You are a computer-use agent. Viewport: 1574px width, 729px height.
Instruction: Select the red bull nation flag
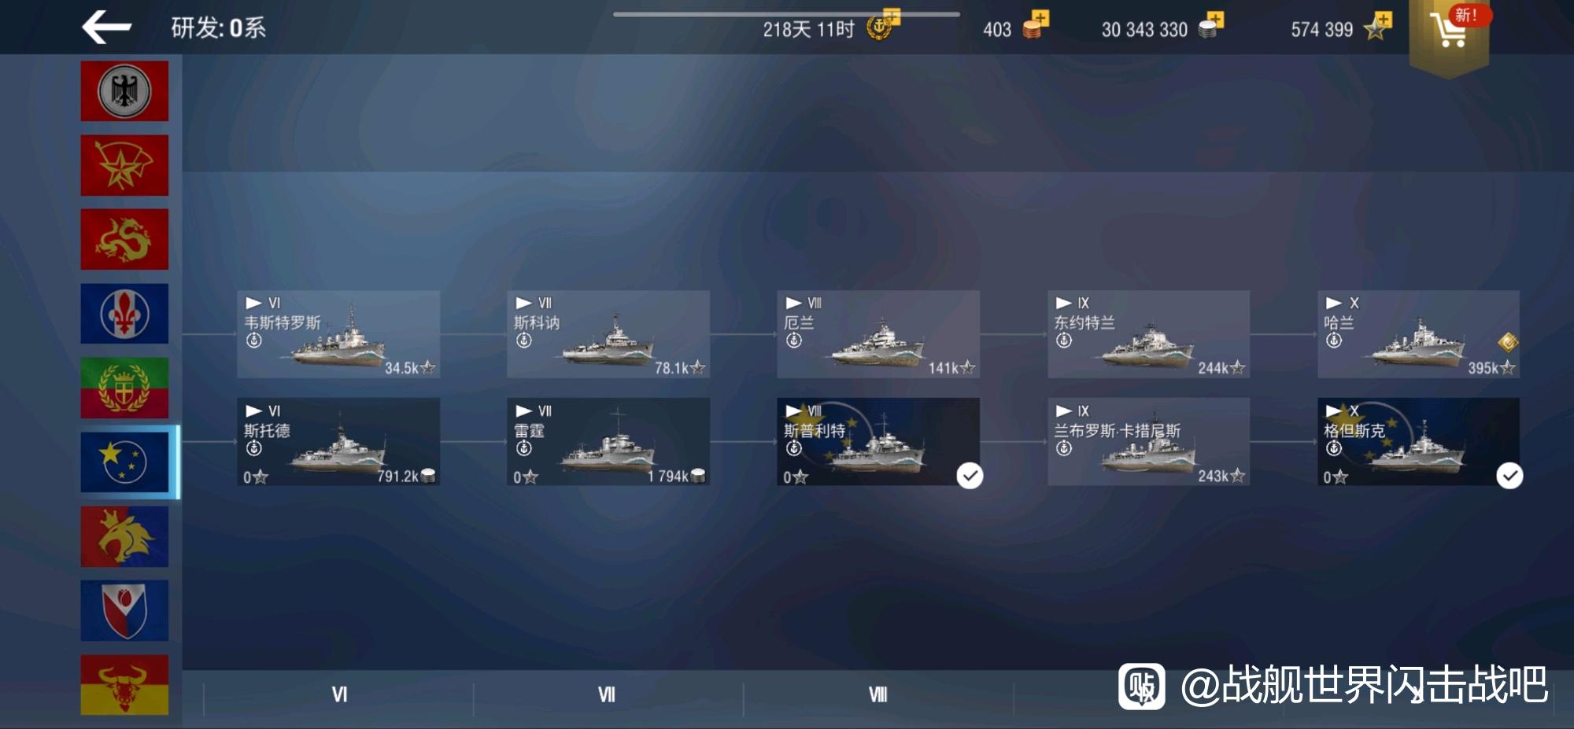124,684
